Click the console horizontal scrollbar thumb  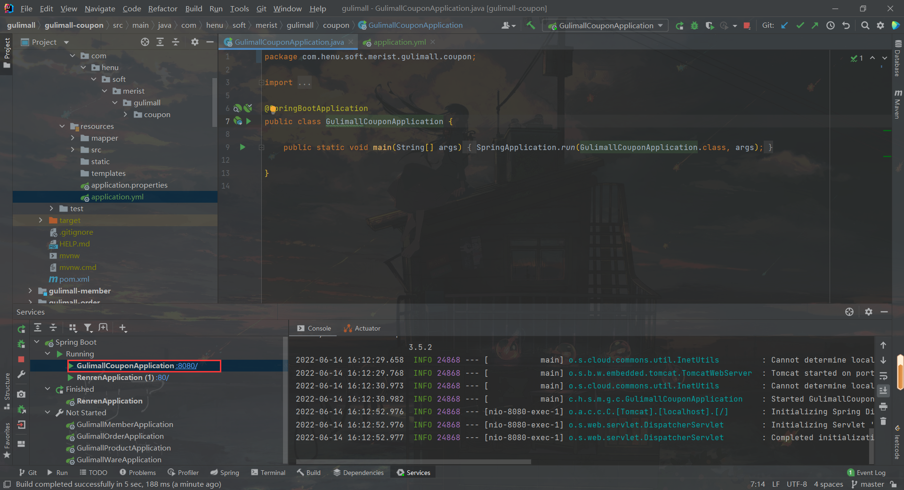413,462
